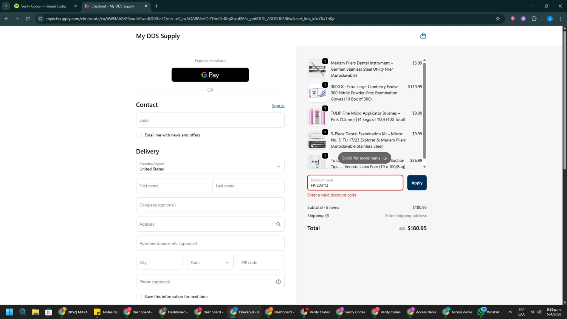
Task: Click the browser address bar URL
Action: [191, 19]
